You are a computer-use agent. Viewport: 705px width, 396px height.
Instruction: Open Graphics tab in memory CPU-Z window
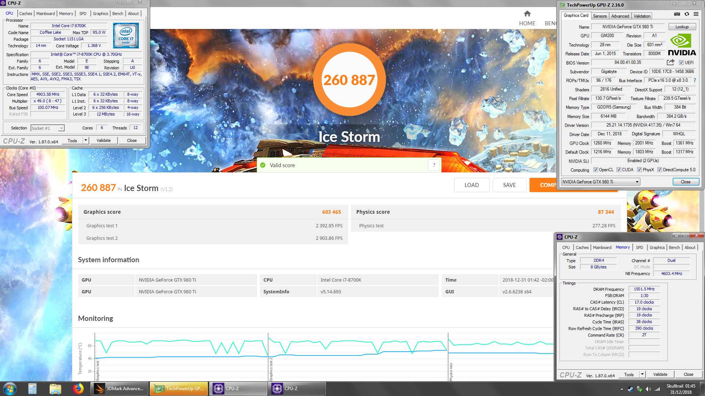657,247
